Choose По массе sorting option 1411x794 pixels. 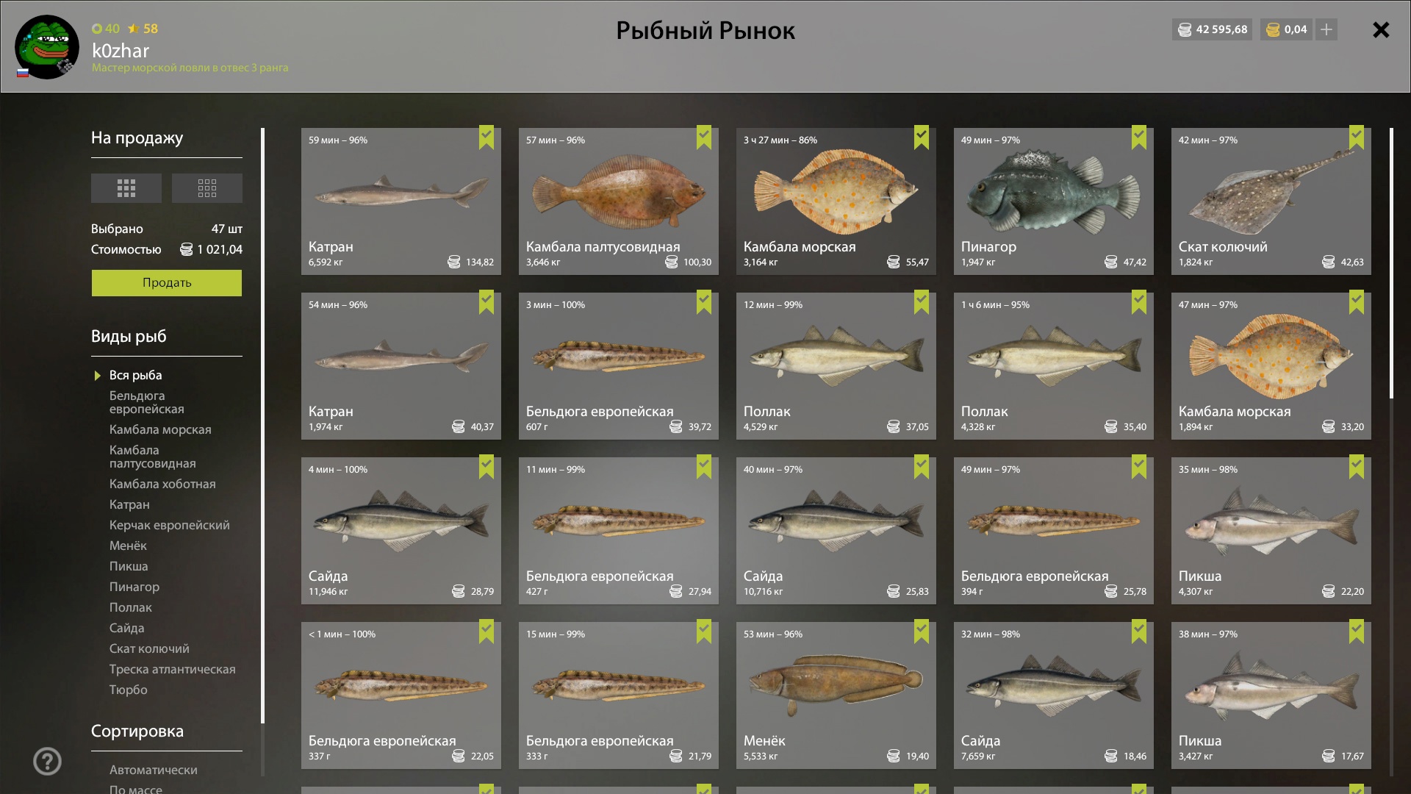136,789
